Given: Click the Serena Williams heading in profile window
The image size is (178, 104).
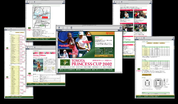Looking at the screenshot, I should coord(39,55).
